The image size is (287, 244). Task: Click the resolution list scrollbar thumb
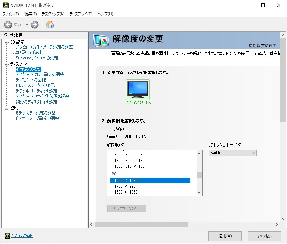(199, 175)
